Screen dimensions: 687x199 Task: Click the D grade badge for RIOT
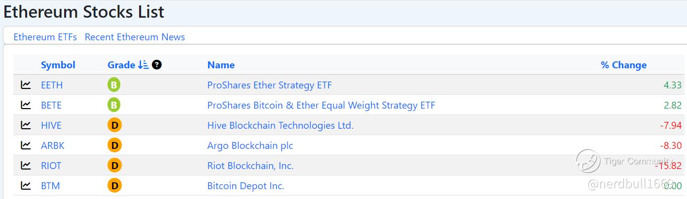(x=114, y=166)
